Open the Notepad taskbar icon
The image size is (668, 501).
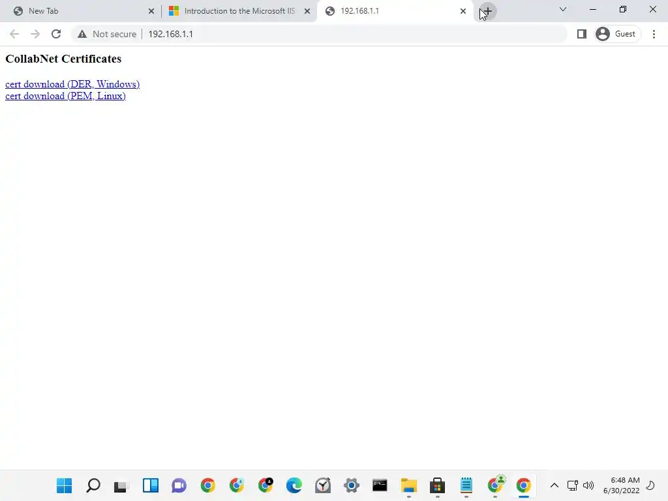pyautogui.click(x=466, y=485)
